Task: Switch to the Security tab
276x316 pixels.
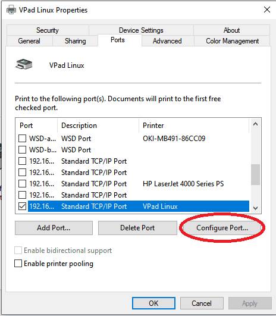Action: pos(48,30)
